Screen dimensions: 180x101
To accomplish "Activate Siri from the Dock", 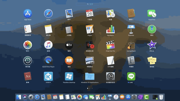I will click(x=25, y=97).
